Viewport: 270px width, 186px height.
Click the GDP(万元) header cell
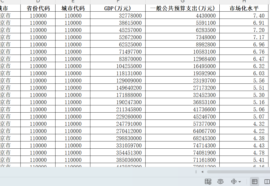tap(118, 8)
